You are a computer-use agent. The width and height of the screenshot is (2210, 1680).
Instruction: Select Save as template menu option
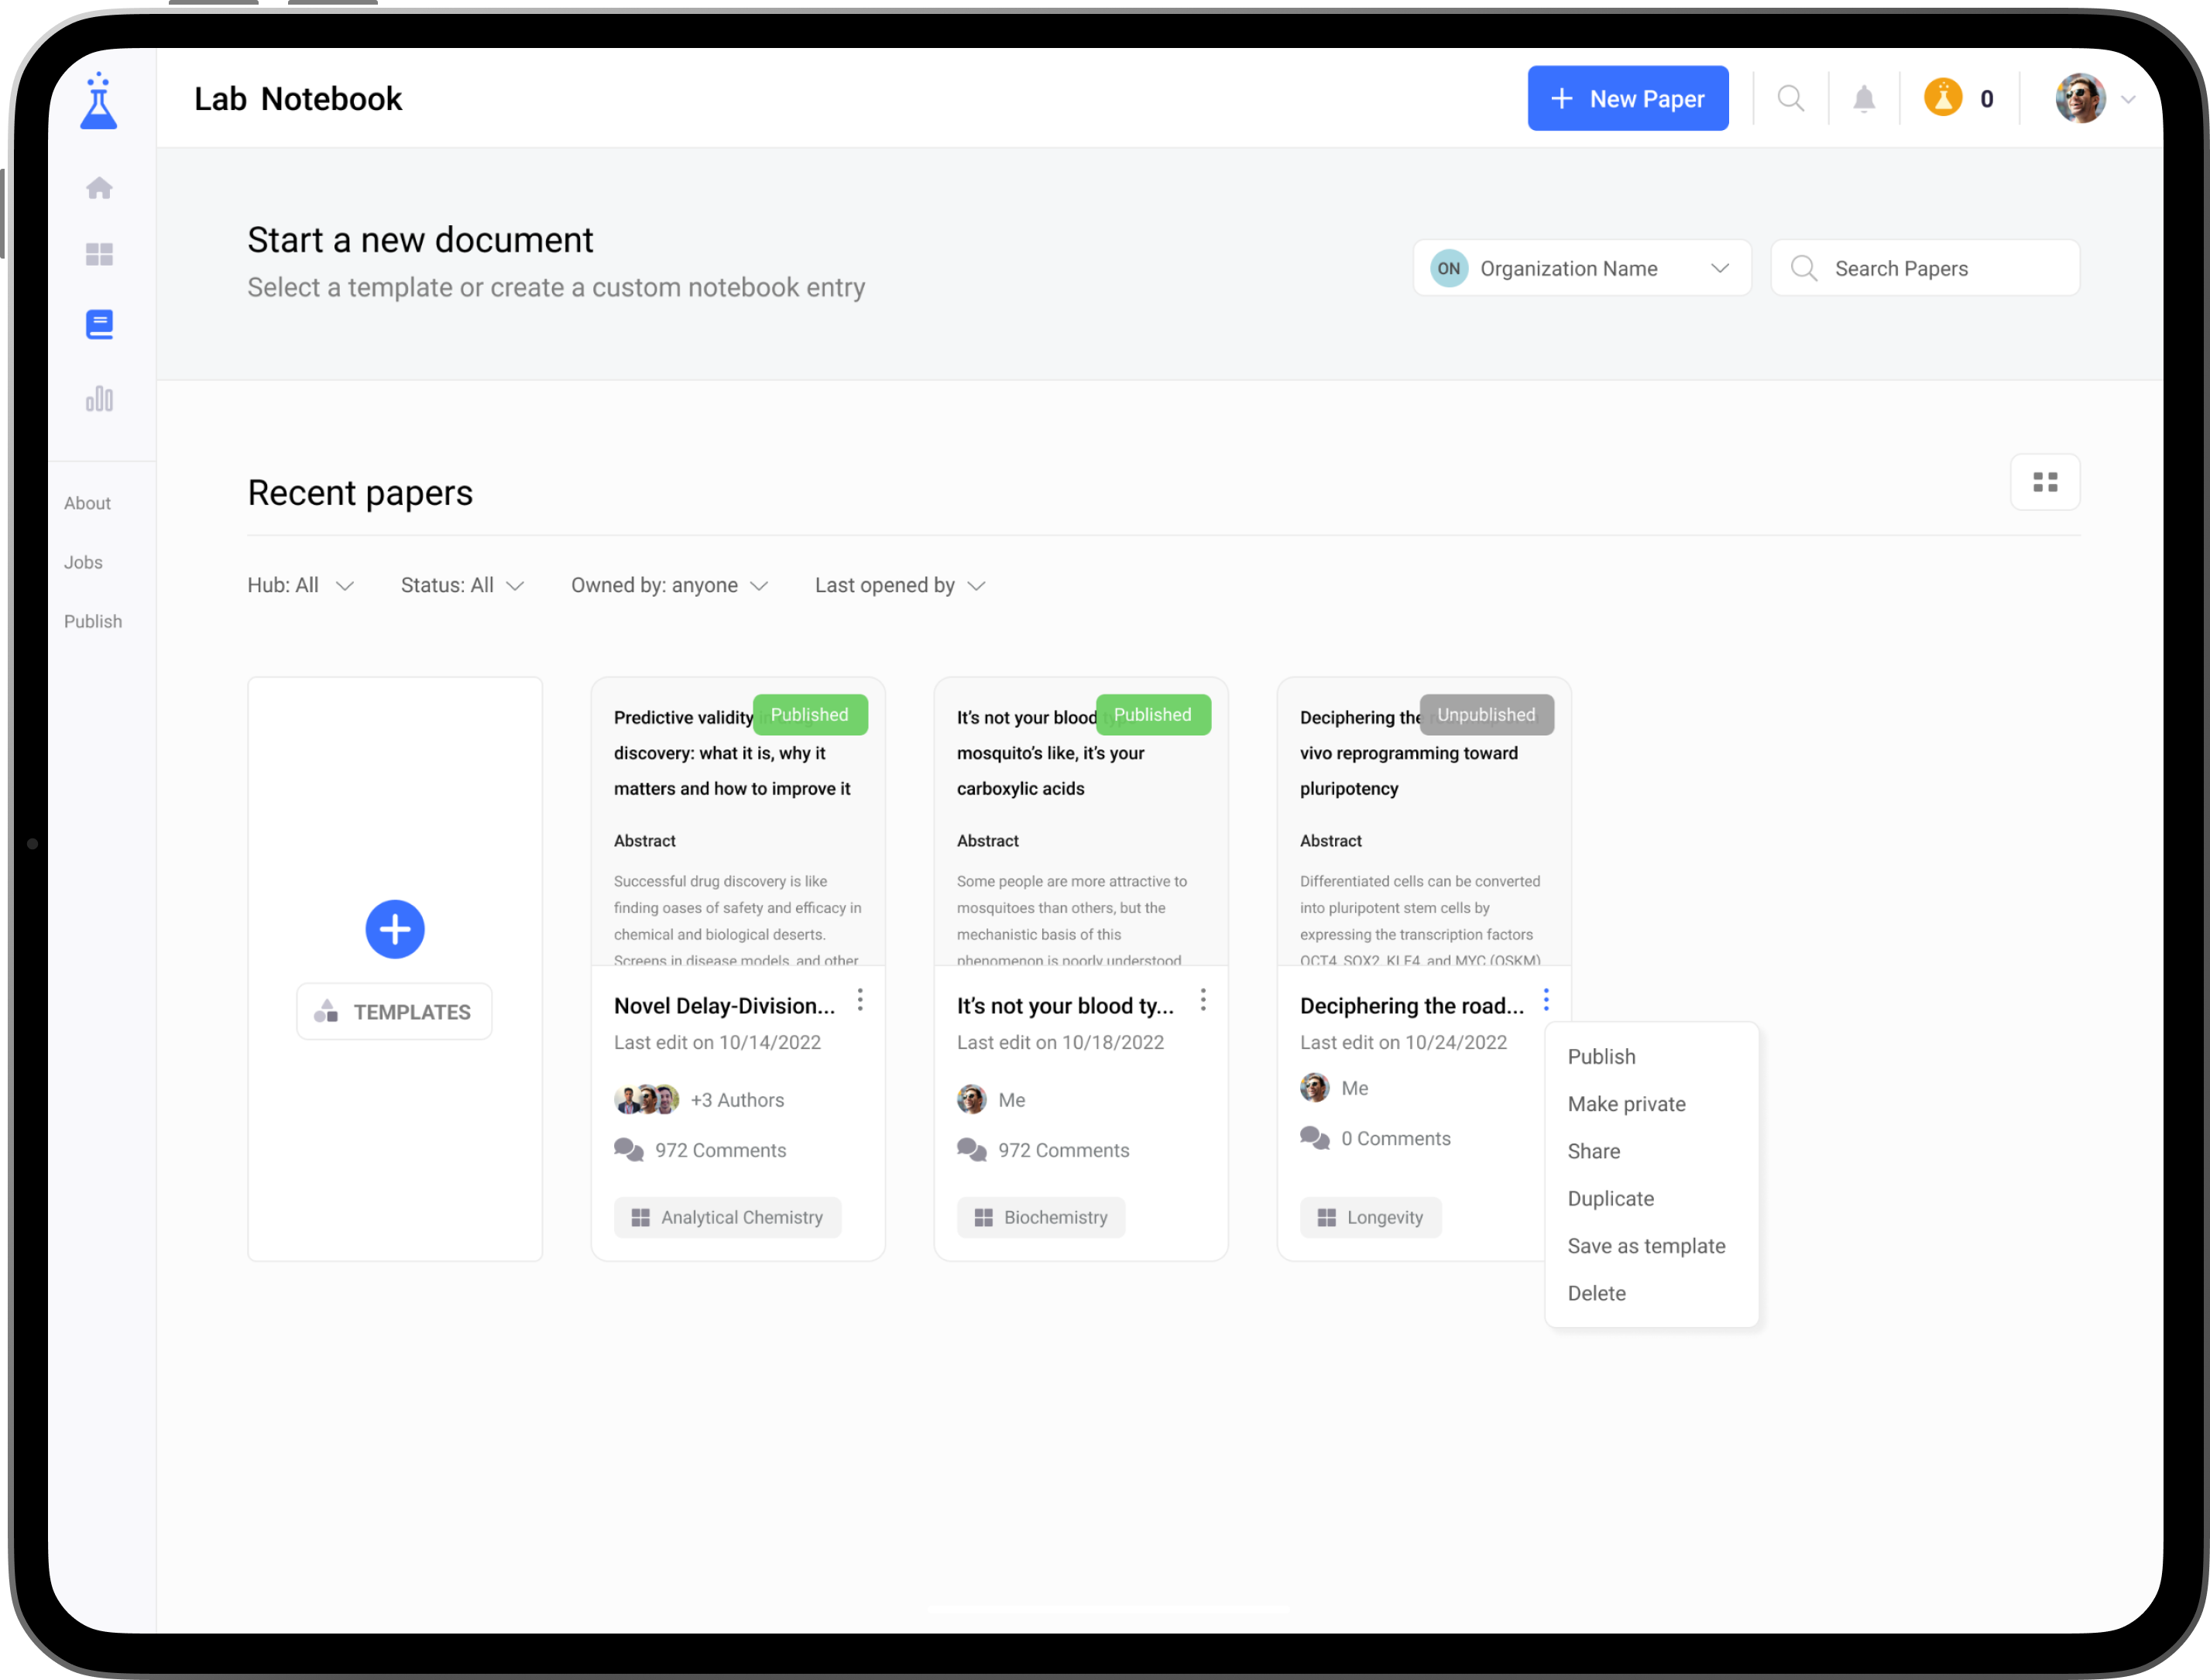(1646, 1246)
